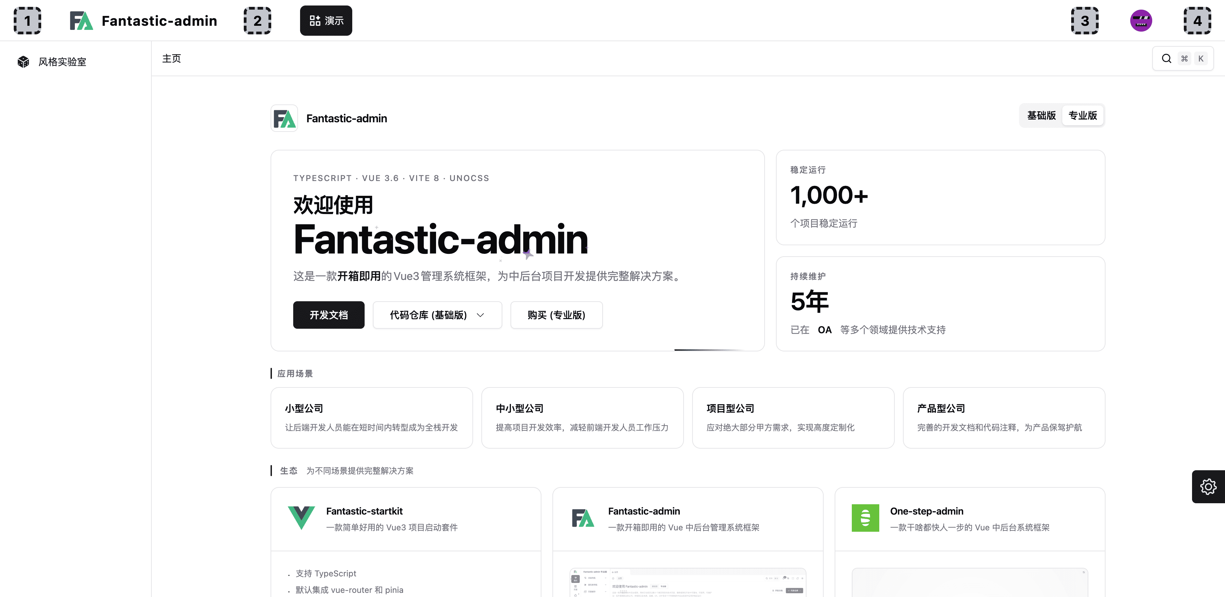Click the One-step-admin green logo
1225x597 pixels.
[x=865, y=518]
